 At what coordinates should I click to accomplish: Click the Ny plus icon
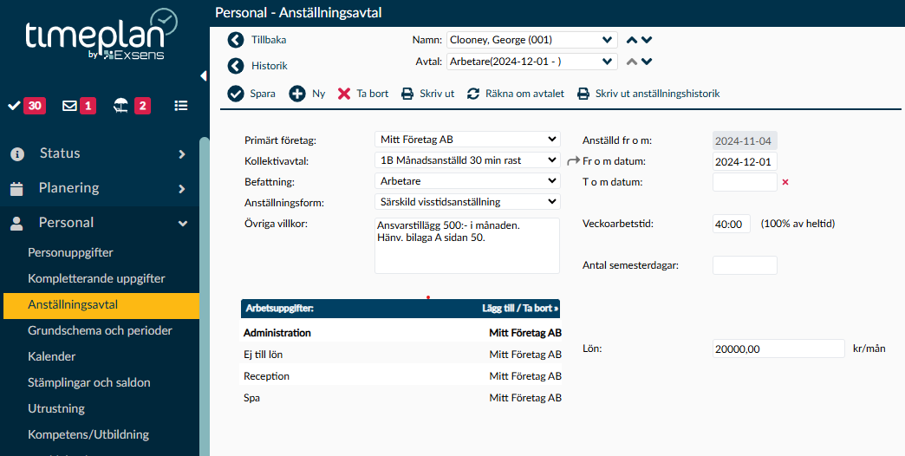[297, 94]
